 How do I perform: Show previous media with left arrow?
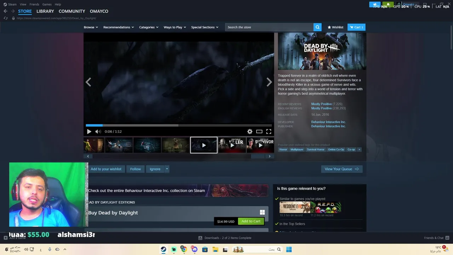pyautogui.click(x=88, y=82)
